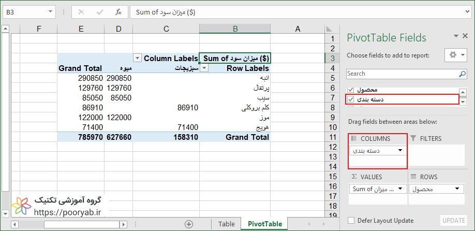
Task: Open دسته بندی dropdown in COLUMNS area
Action: (400, 150)
